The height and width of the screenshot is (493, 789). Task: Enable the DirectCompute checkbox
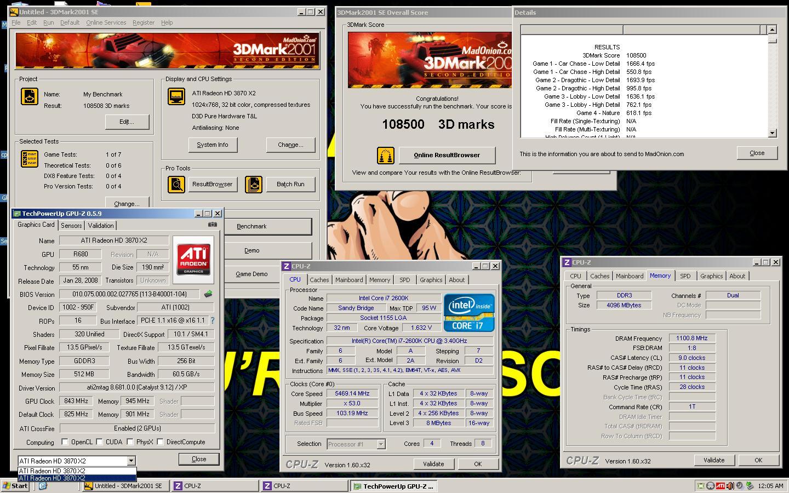click(161, 442)
